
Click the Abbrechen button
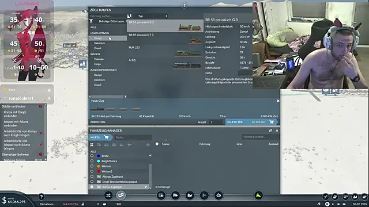click(x=98, y=122)
